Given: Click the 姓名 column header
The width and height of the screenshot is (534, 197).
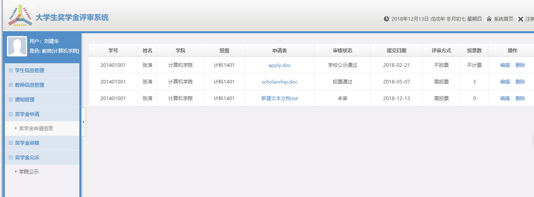Looking at the screenshot, I should click(147, 50).
